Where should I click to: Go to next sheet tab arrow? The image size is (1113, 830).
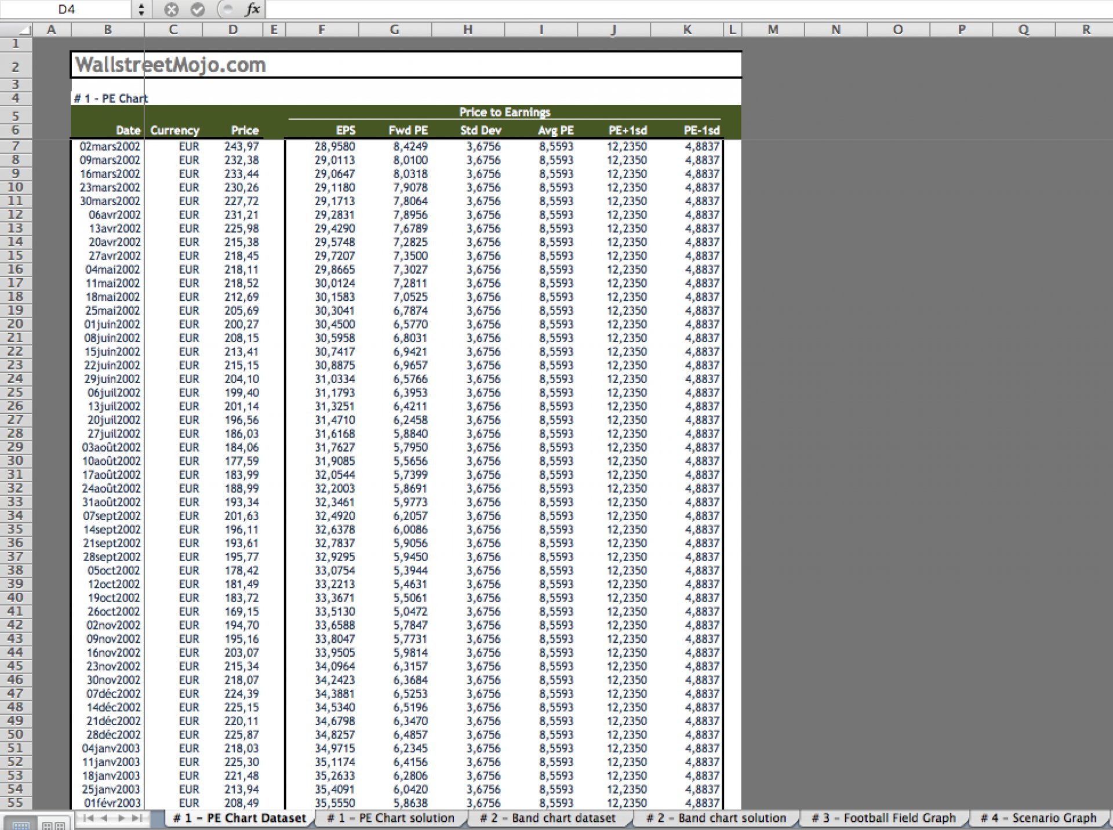[x=121, y=818]
